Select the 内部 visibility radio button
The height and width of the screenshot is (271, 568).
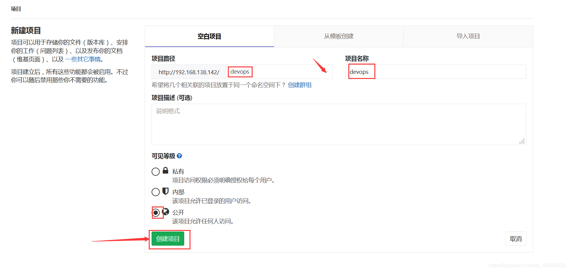[156, 192]
